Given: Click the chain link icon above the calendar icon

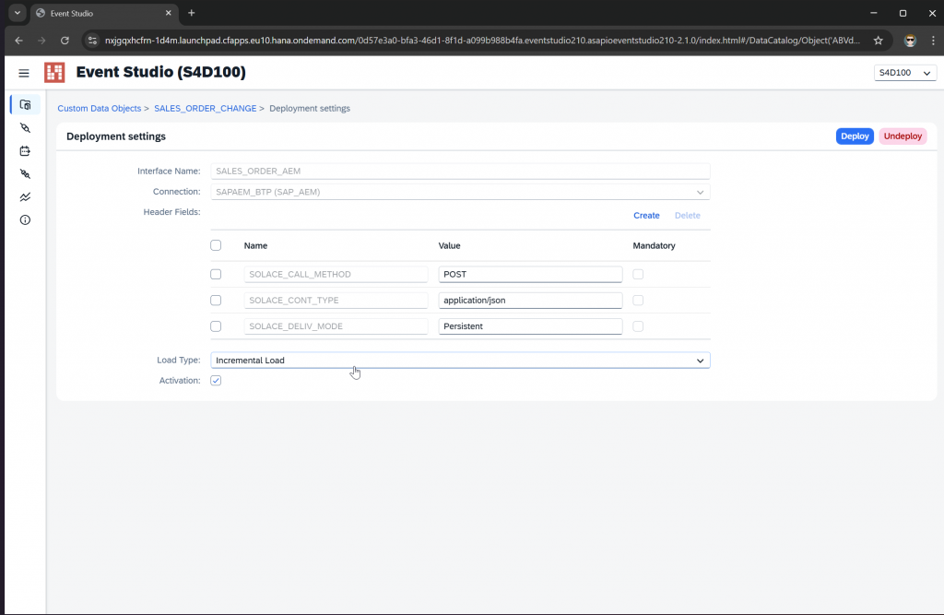Looking at the screenshot, I should (x=25, y=128).
